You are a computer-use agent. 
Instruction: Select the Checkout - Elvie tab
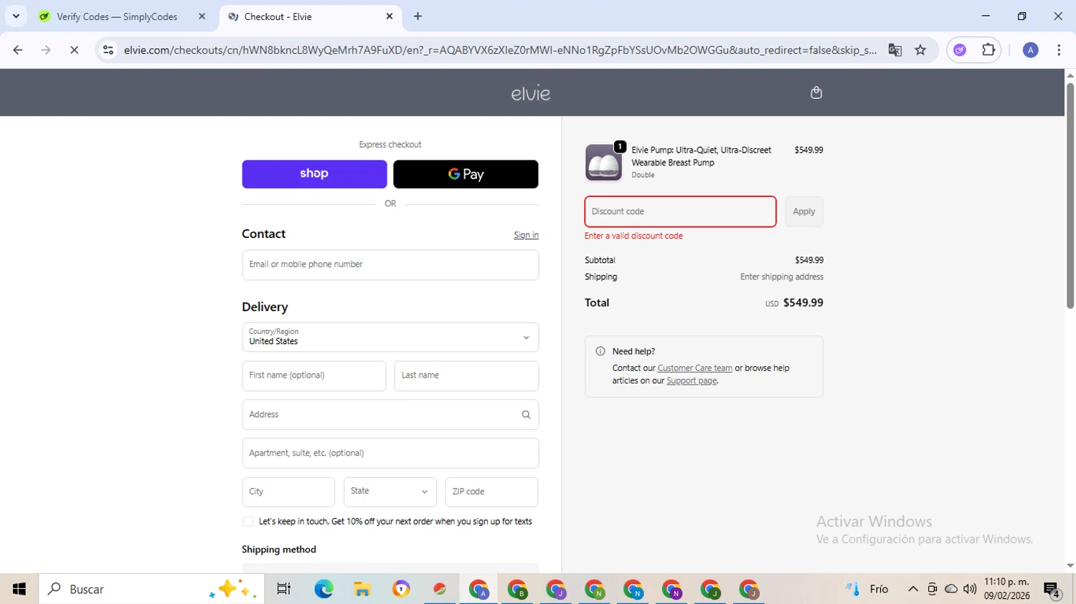click(308, 16)
